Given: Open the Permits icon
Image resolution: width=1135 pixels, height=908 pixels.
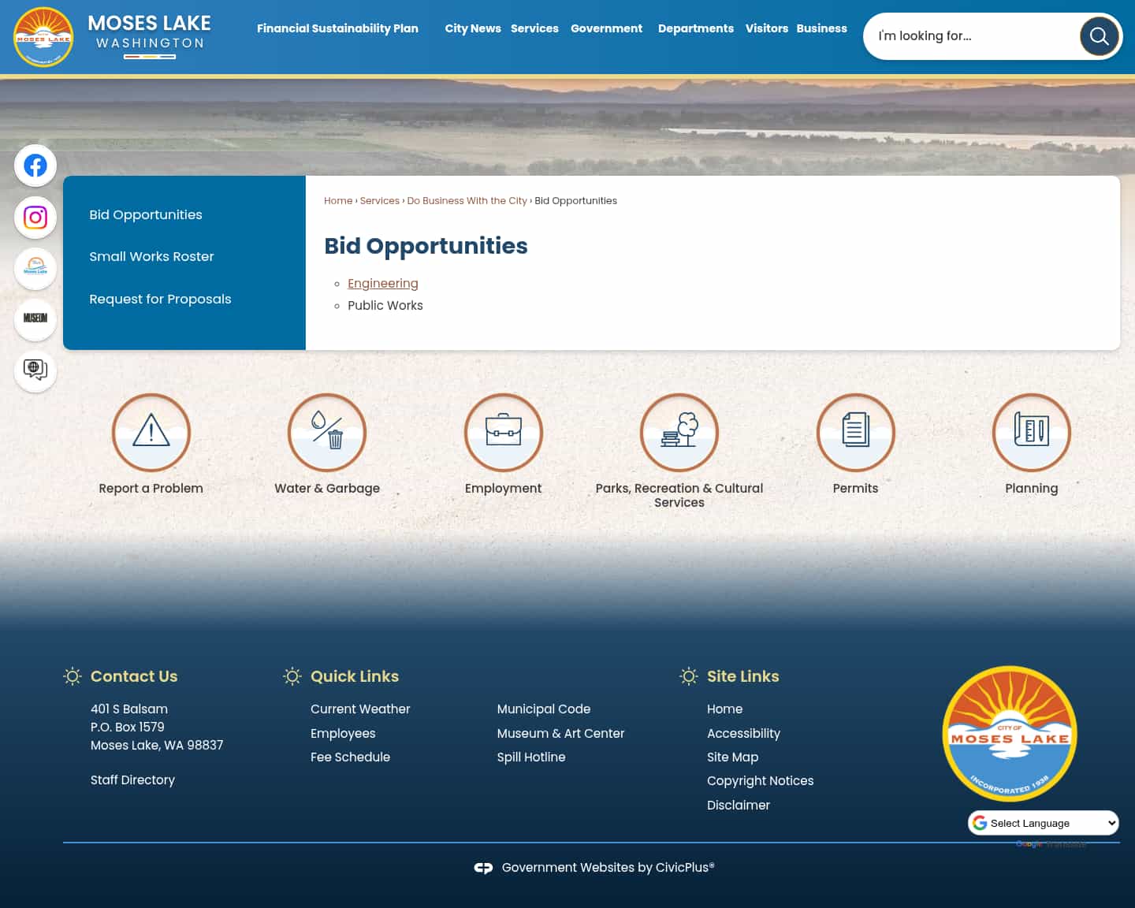Looking at the screenshot, I should (x=855, y=433).
